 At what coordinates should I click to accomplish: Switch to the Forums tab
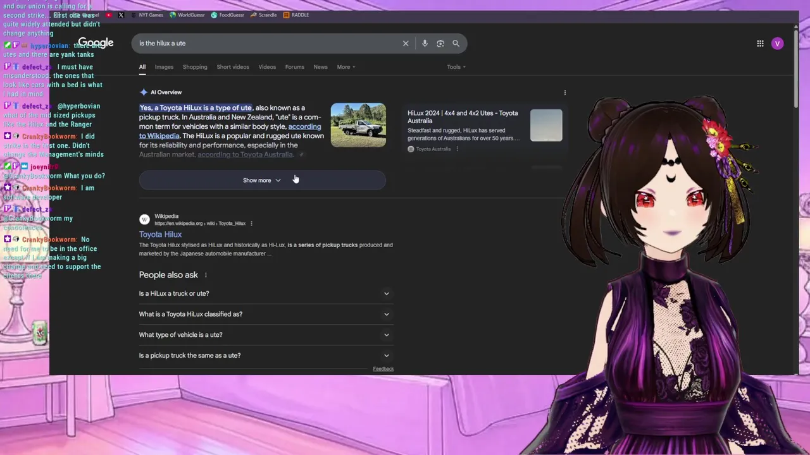pos(294,67)
